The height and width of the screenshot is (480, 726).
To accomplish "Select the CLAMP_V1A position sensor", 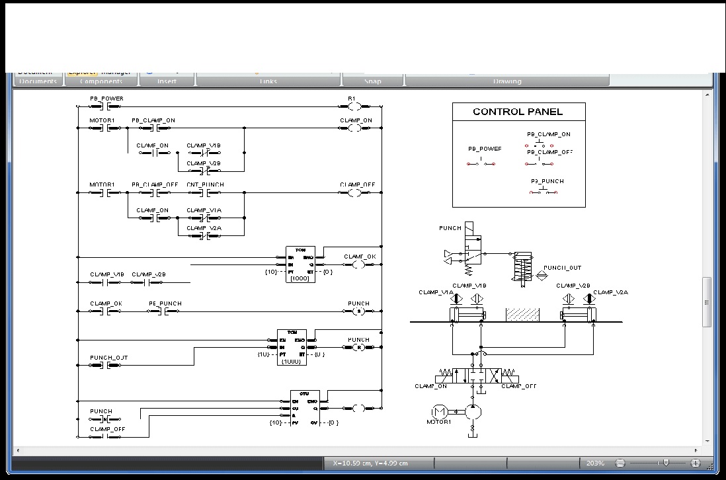I will pos(456,299).
